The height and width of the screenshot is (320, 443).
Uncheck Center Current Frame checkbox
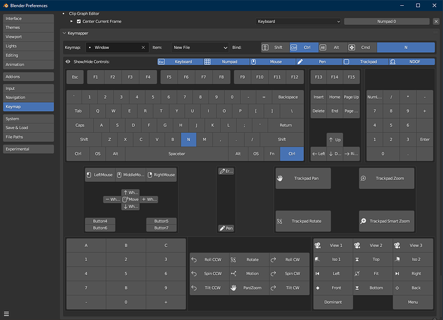[x=79, y=21]
